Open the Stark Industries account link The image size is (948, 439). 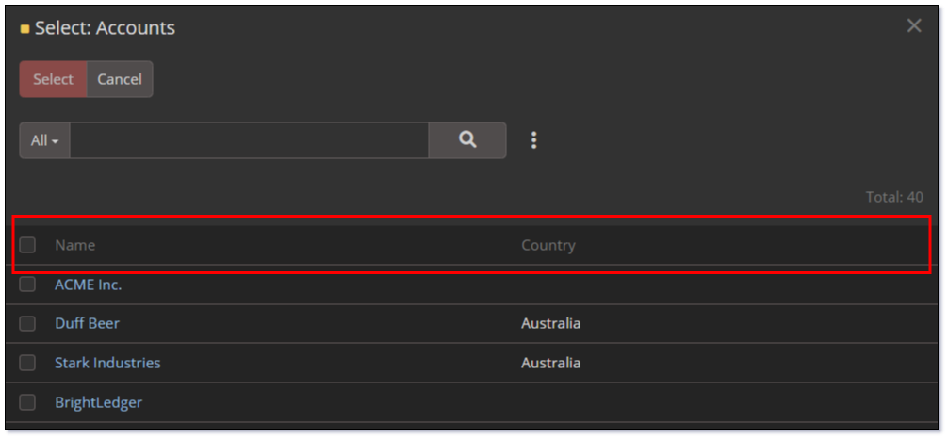107,363
